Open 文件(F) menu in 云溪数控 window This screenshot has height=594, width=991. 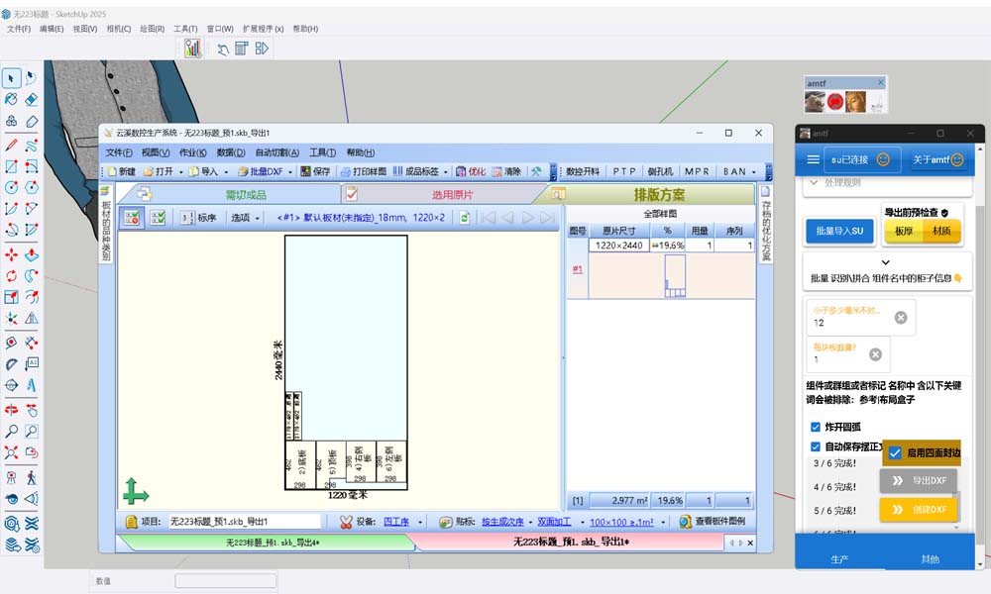[119, 152]
